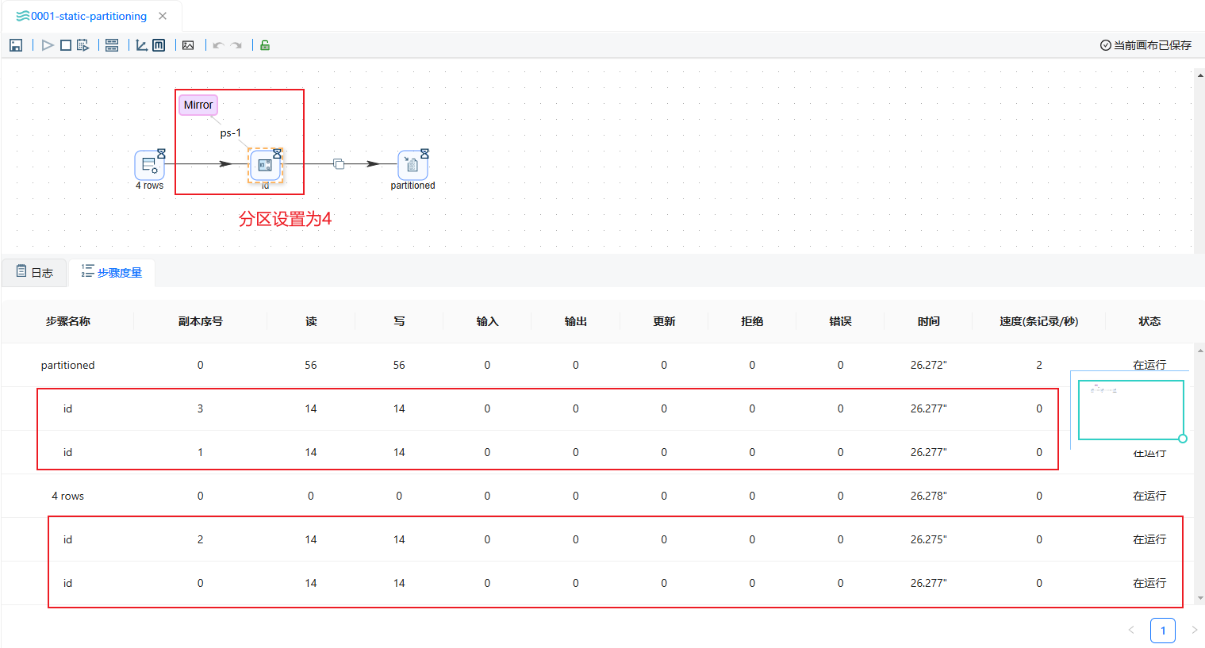1205x648 pixels.
Task: Click the export canvas as image icon
Action: pyautogui.click(x=188, y=45)
